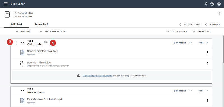Collapse the New business tab
This screenshot has width=224, height=107.
22,91
